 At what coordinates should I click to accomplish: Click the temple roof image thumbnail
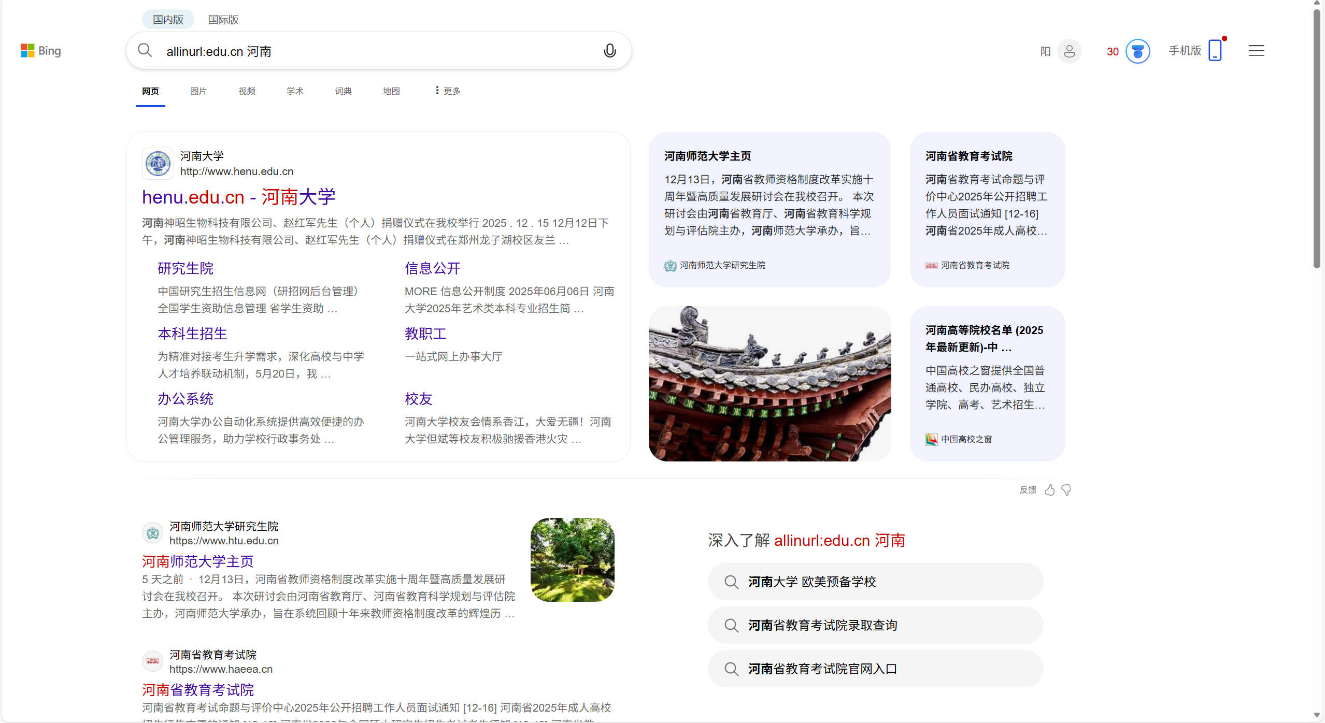pyautogui.click(x=770, y=384)
